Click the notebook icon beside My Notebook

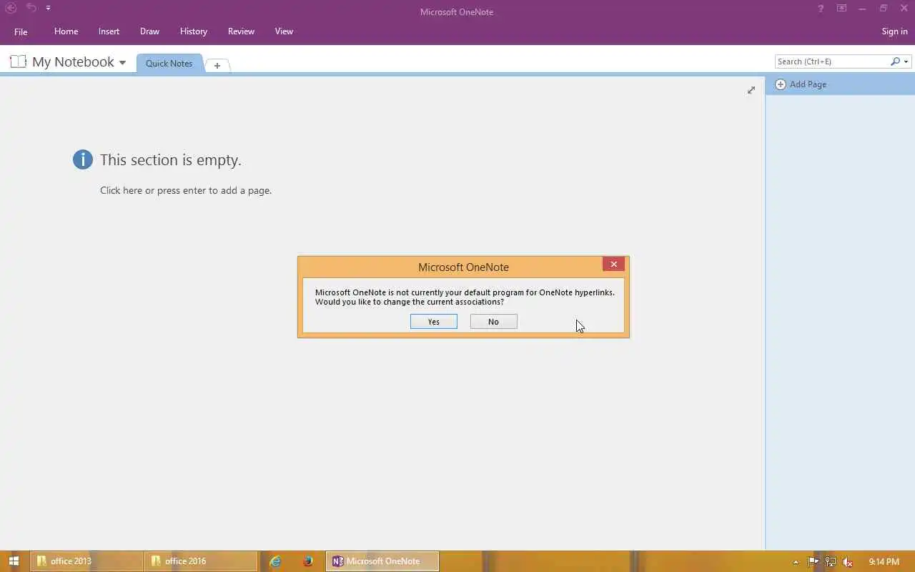pos(18,61)
